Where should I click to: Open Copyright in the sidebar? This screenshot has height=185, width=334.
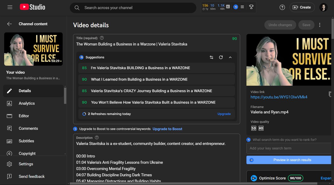[x=33, y=153]
